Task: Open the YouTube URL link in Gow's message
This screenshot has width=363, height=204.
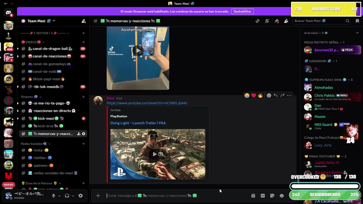Action: [147, 103]
